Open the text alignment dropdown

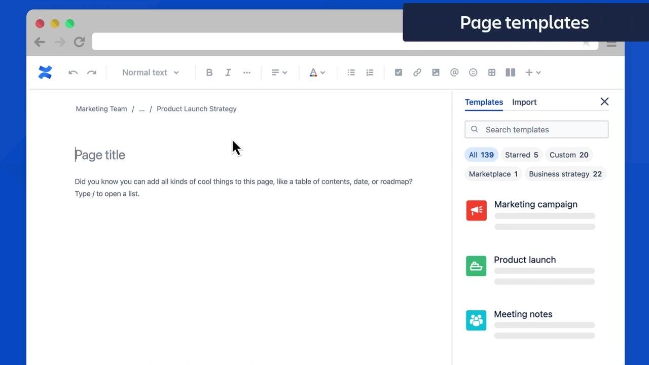coord(279,72)
